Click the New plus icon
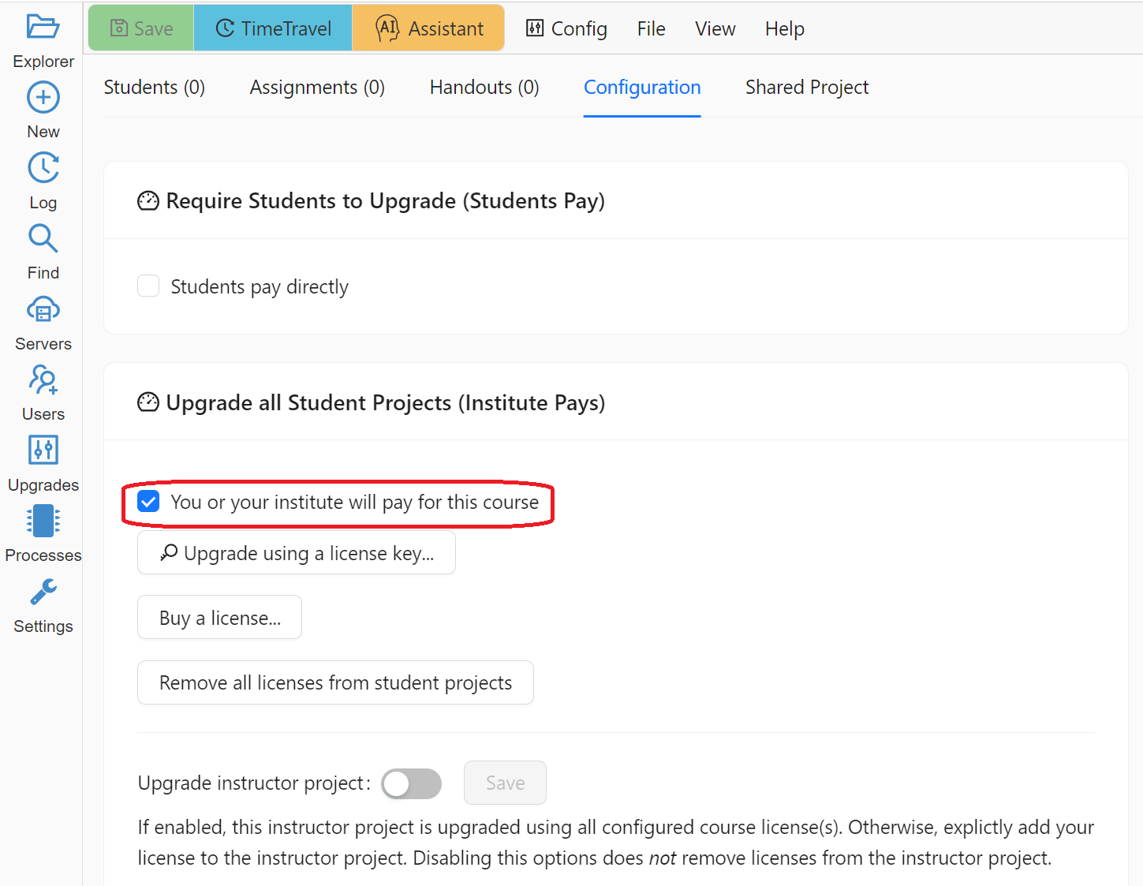The image size is (1143, 886). pos(43,98)
